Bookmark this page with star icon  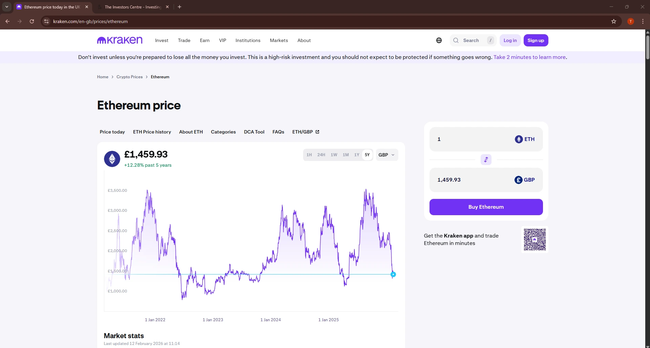pyautogui.click(x=613, y=21)
